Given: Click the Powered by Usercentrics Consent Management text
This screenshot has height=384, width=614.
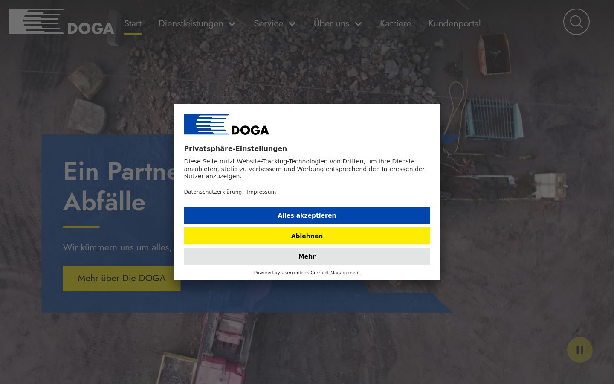Looking at the screenshot, I should tap(307, 273).
